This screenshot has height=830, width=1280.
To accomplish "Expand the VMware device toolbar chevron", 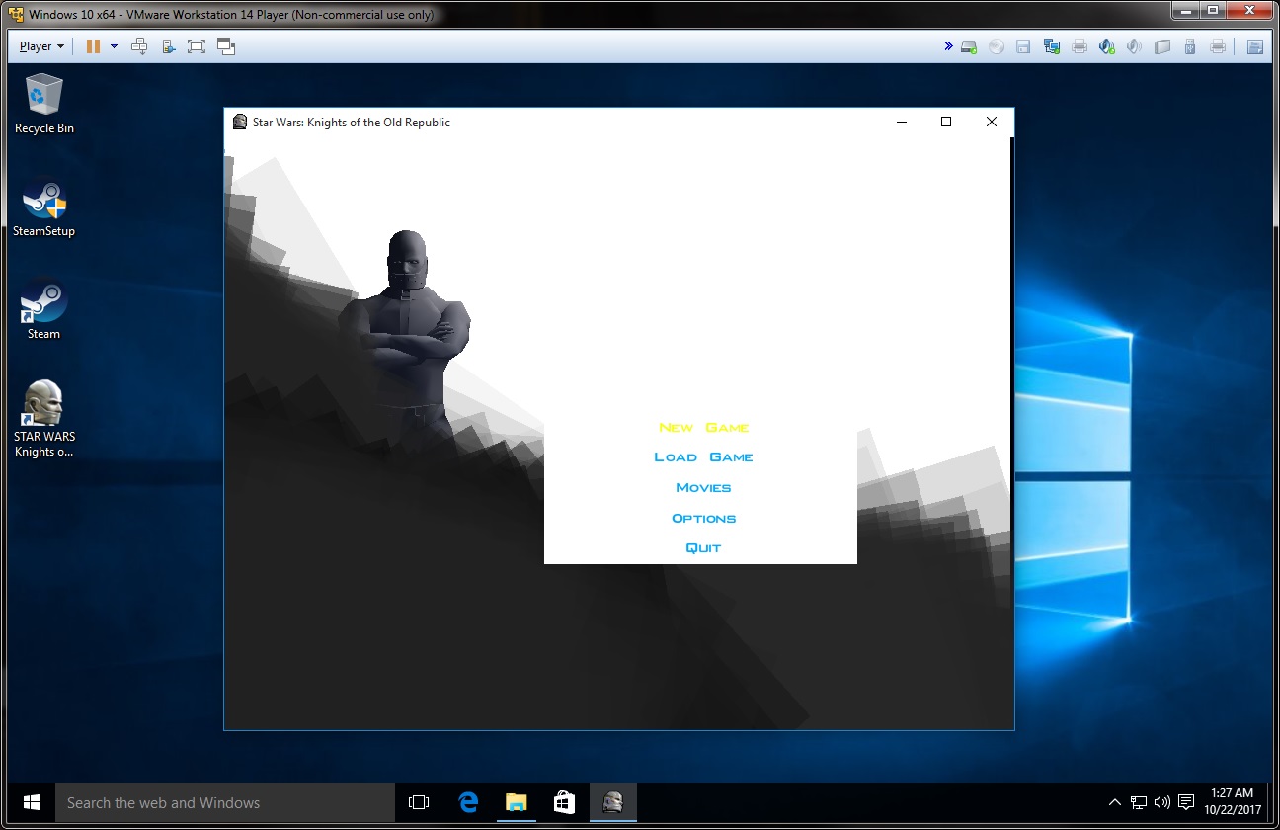I will click(949, 46).
